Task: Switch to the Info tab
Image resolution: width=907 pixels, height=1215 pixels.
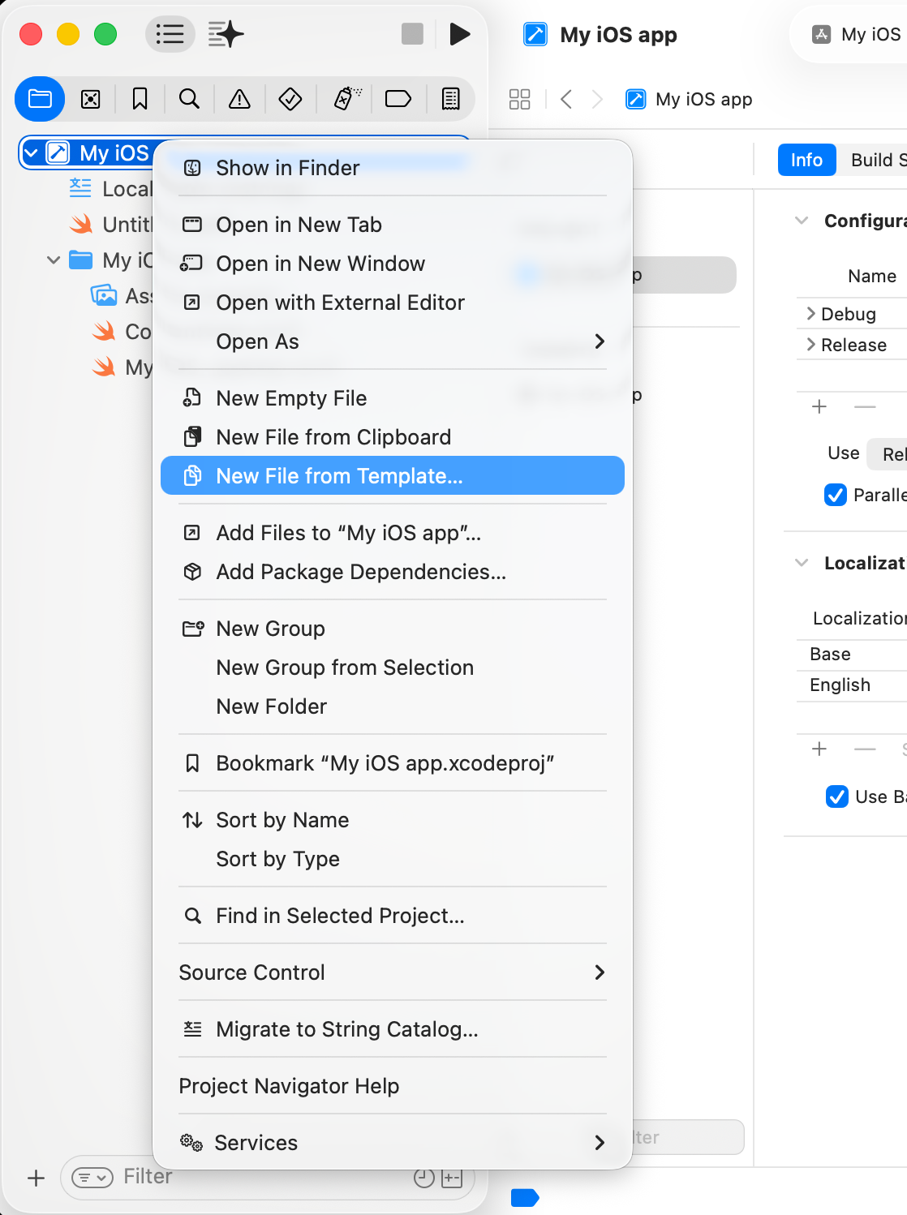Action: point(806,160)
